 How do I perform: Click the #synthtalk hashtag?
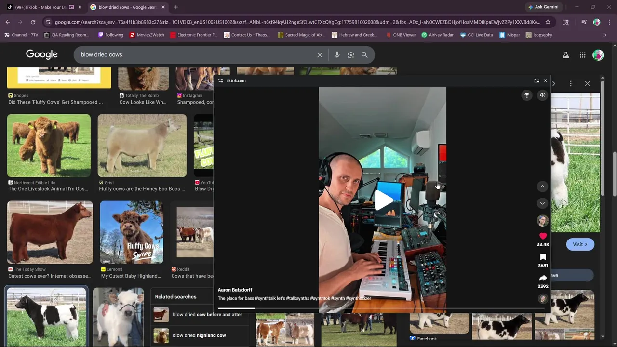coord(265,298)
